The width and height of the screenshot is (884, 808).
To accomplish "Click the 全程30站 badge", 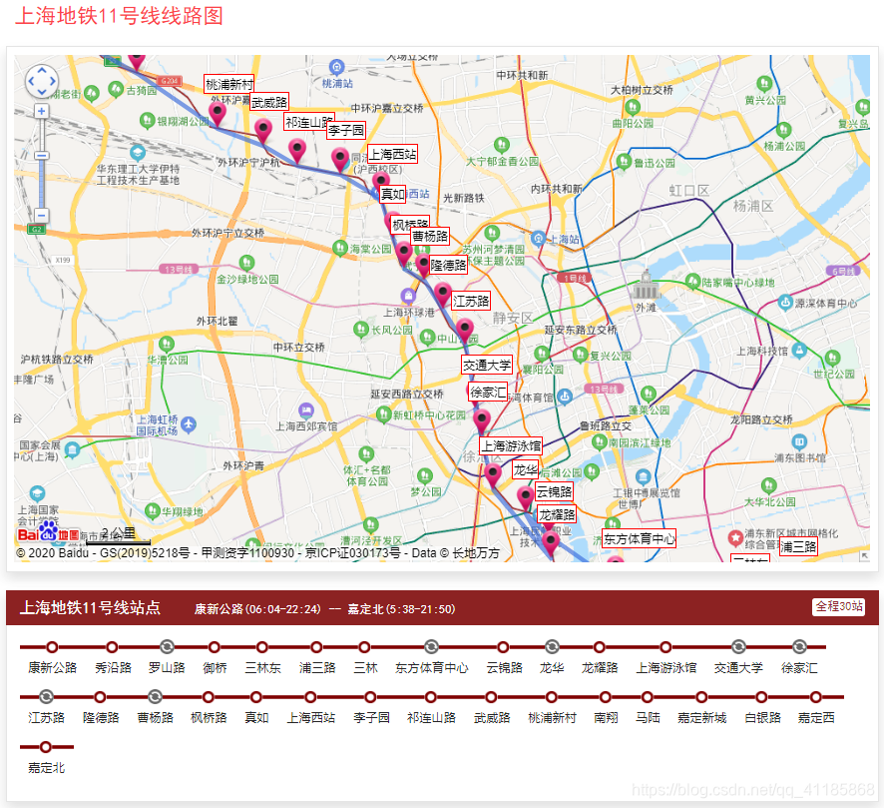I will pos(838,606).
